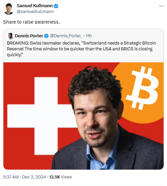The image size is (167, 186).
Task: Click the 5:37 AM Dec 2, 2024 timestamp
Action: click(x=24, y=177)
